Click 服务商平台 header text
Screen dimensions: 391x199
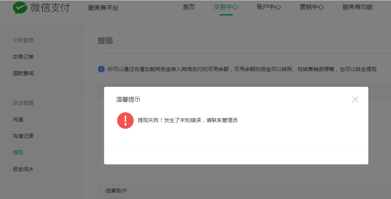coord(103,8)
